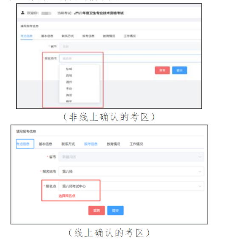Open 工作情况 tab in the 第八师 form

tap(136, 144)
